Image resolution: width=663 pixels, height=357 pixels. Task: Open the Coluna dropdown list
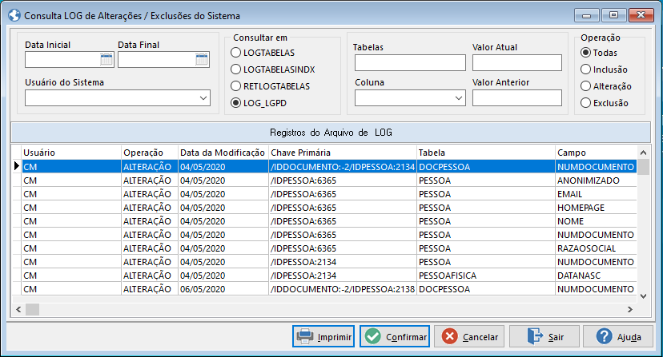click(x=459, y=97)
